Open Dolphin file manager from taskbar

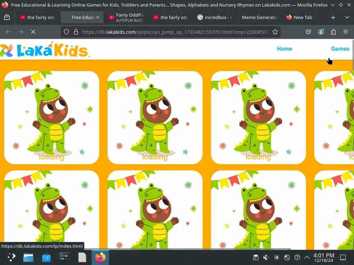point(28,257)
